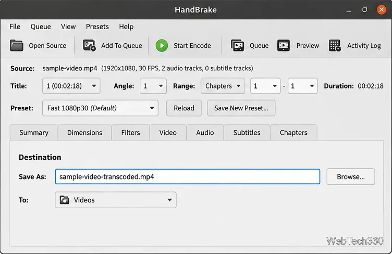This screenshot has width=392, height=254.
Task: Click the Start Encode label
Action: click(x=192, y=46)
